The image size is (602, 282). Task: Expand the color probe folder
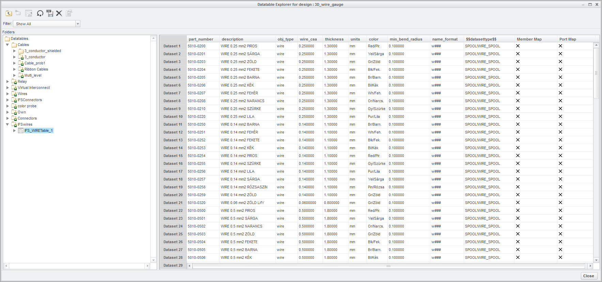coord(7,106)
